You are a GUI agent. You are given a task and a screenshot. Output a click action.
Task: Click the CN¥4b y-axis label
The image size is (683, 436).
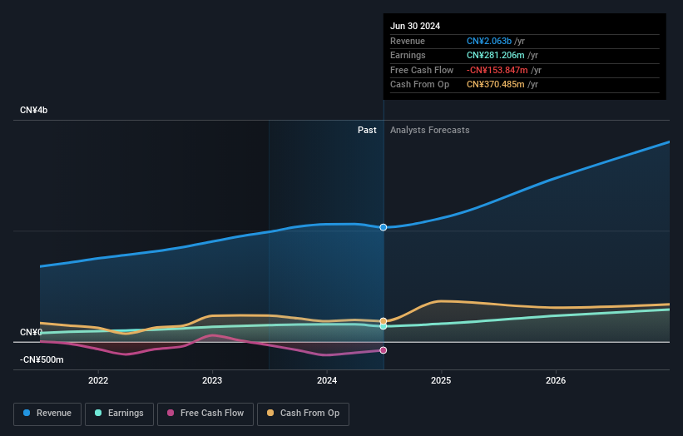(x=33, y=110)
